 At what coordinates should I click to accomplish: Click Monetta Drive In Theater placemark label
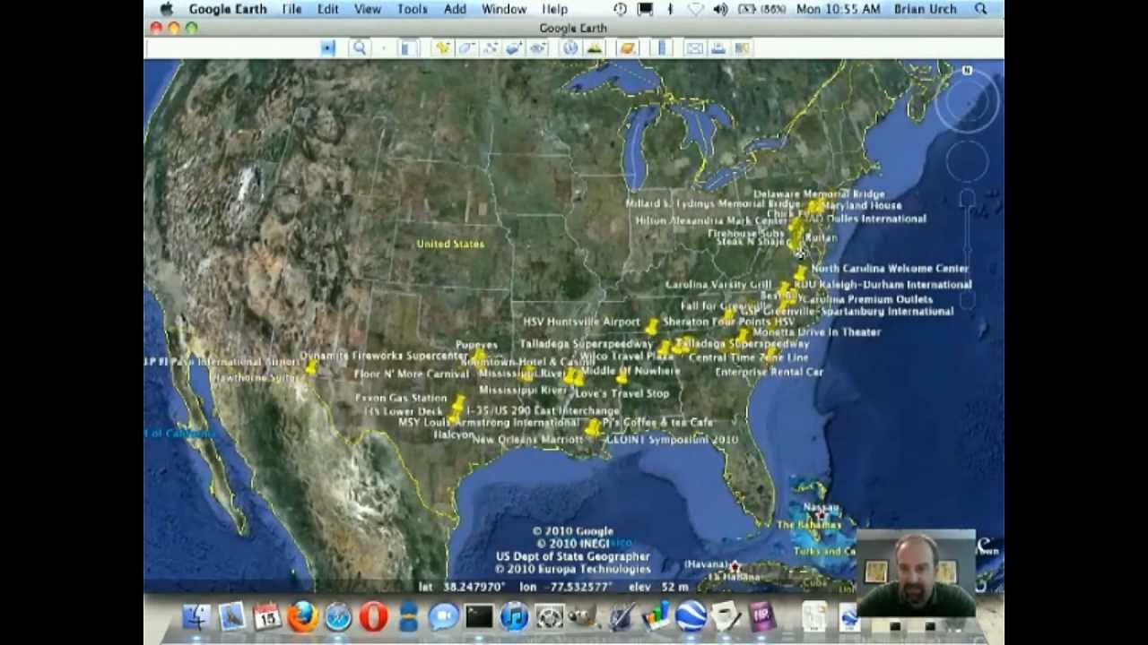pos(816,331)
